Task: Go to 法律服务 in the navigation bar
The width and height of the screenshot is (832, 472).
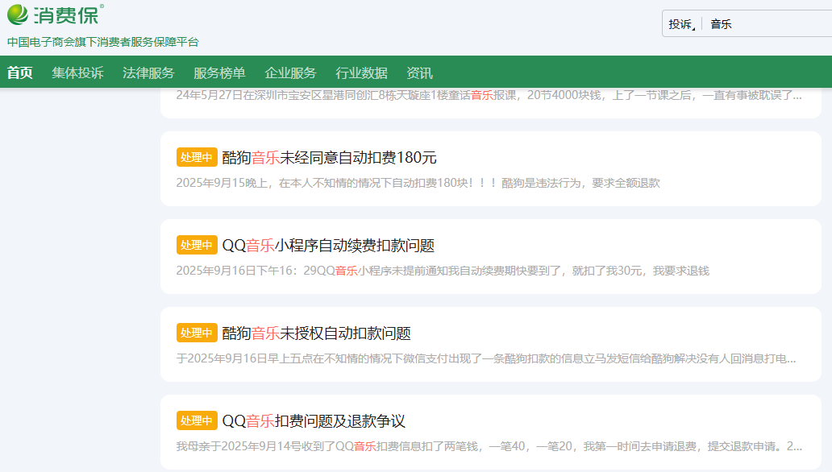Action: tap(148, 72)
